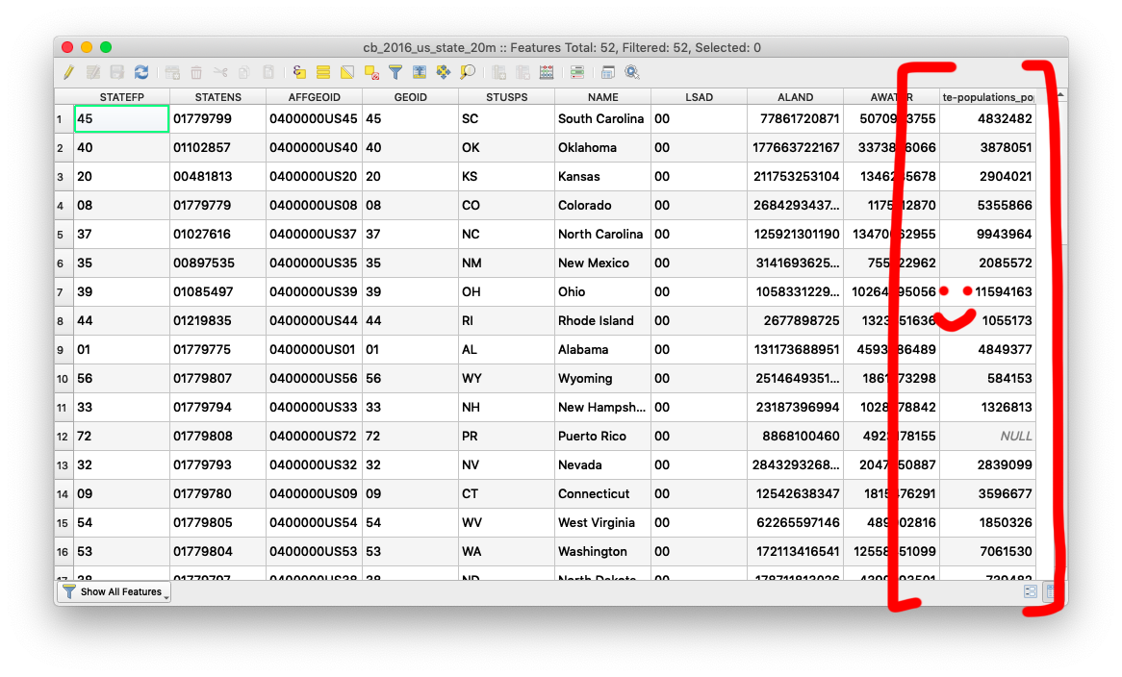Image resolution: width=1122 pixels, height=677 pixels.
Task: Sort by the STUSPS column header
Action: pos(506,96)
